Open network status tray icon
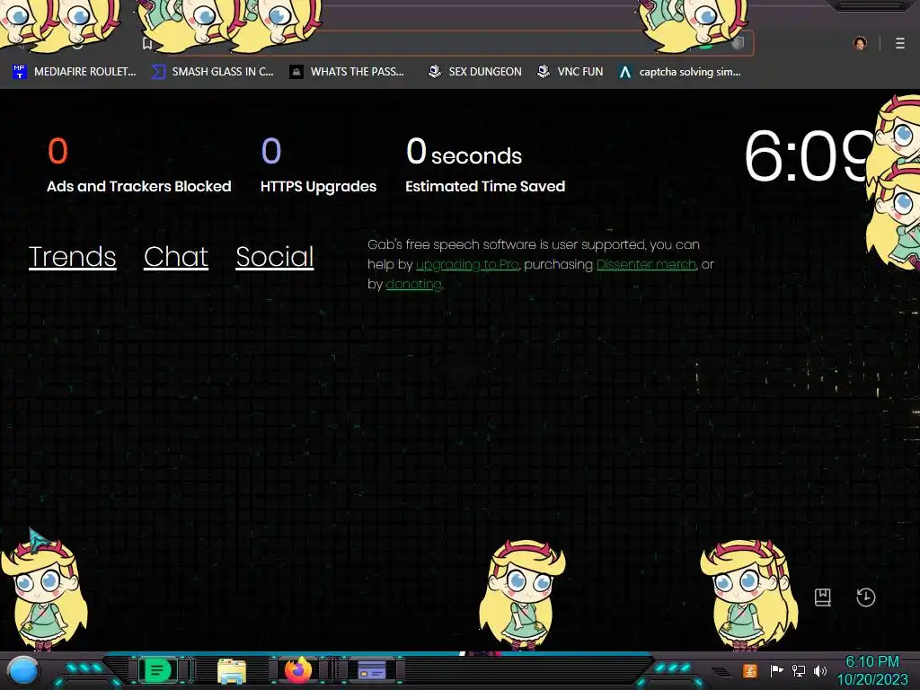 [798, 670]
